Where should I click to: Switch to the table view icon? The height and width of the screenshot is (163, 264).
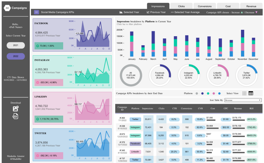point(251,93)
